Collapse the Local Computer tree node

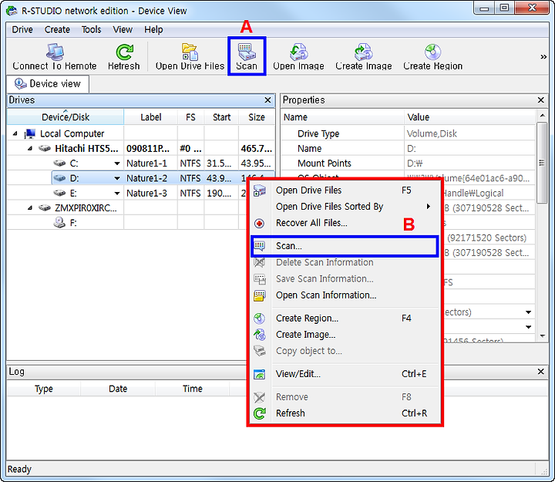pyautogui.click(x=15, y=133)
